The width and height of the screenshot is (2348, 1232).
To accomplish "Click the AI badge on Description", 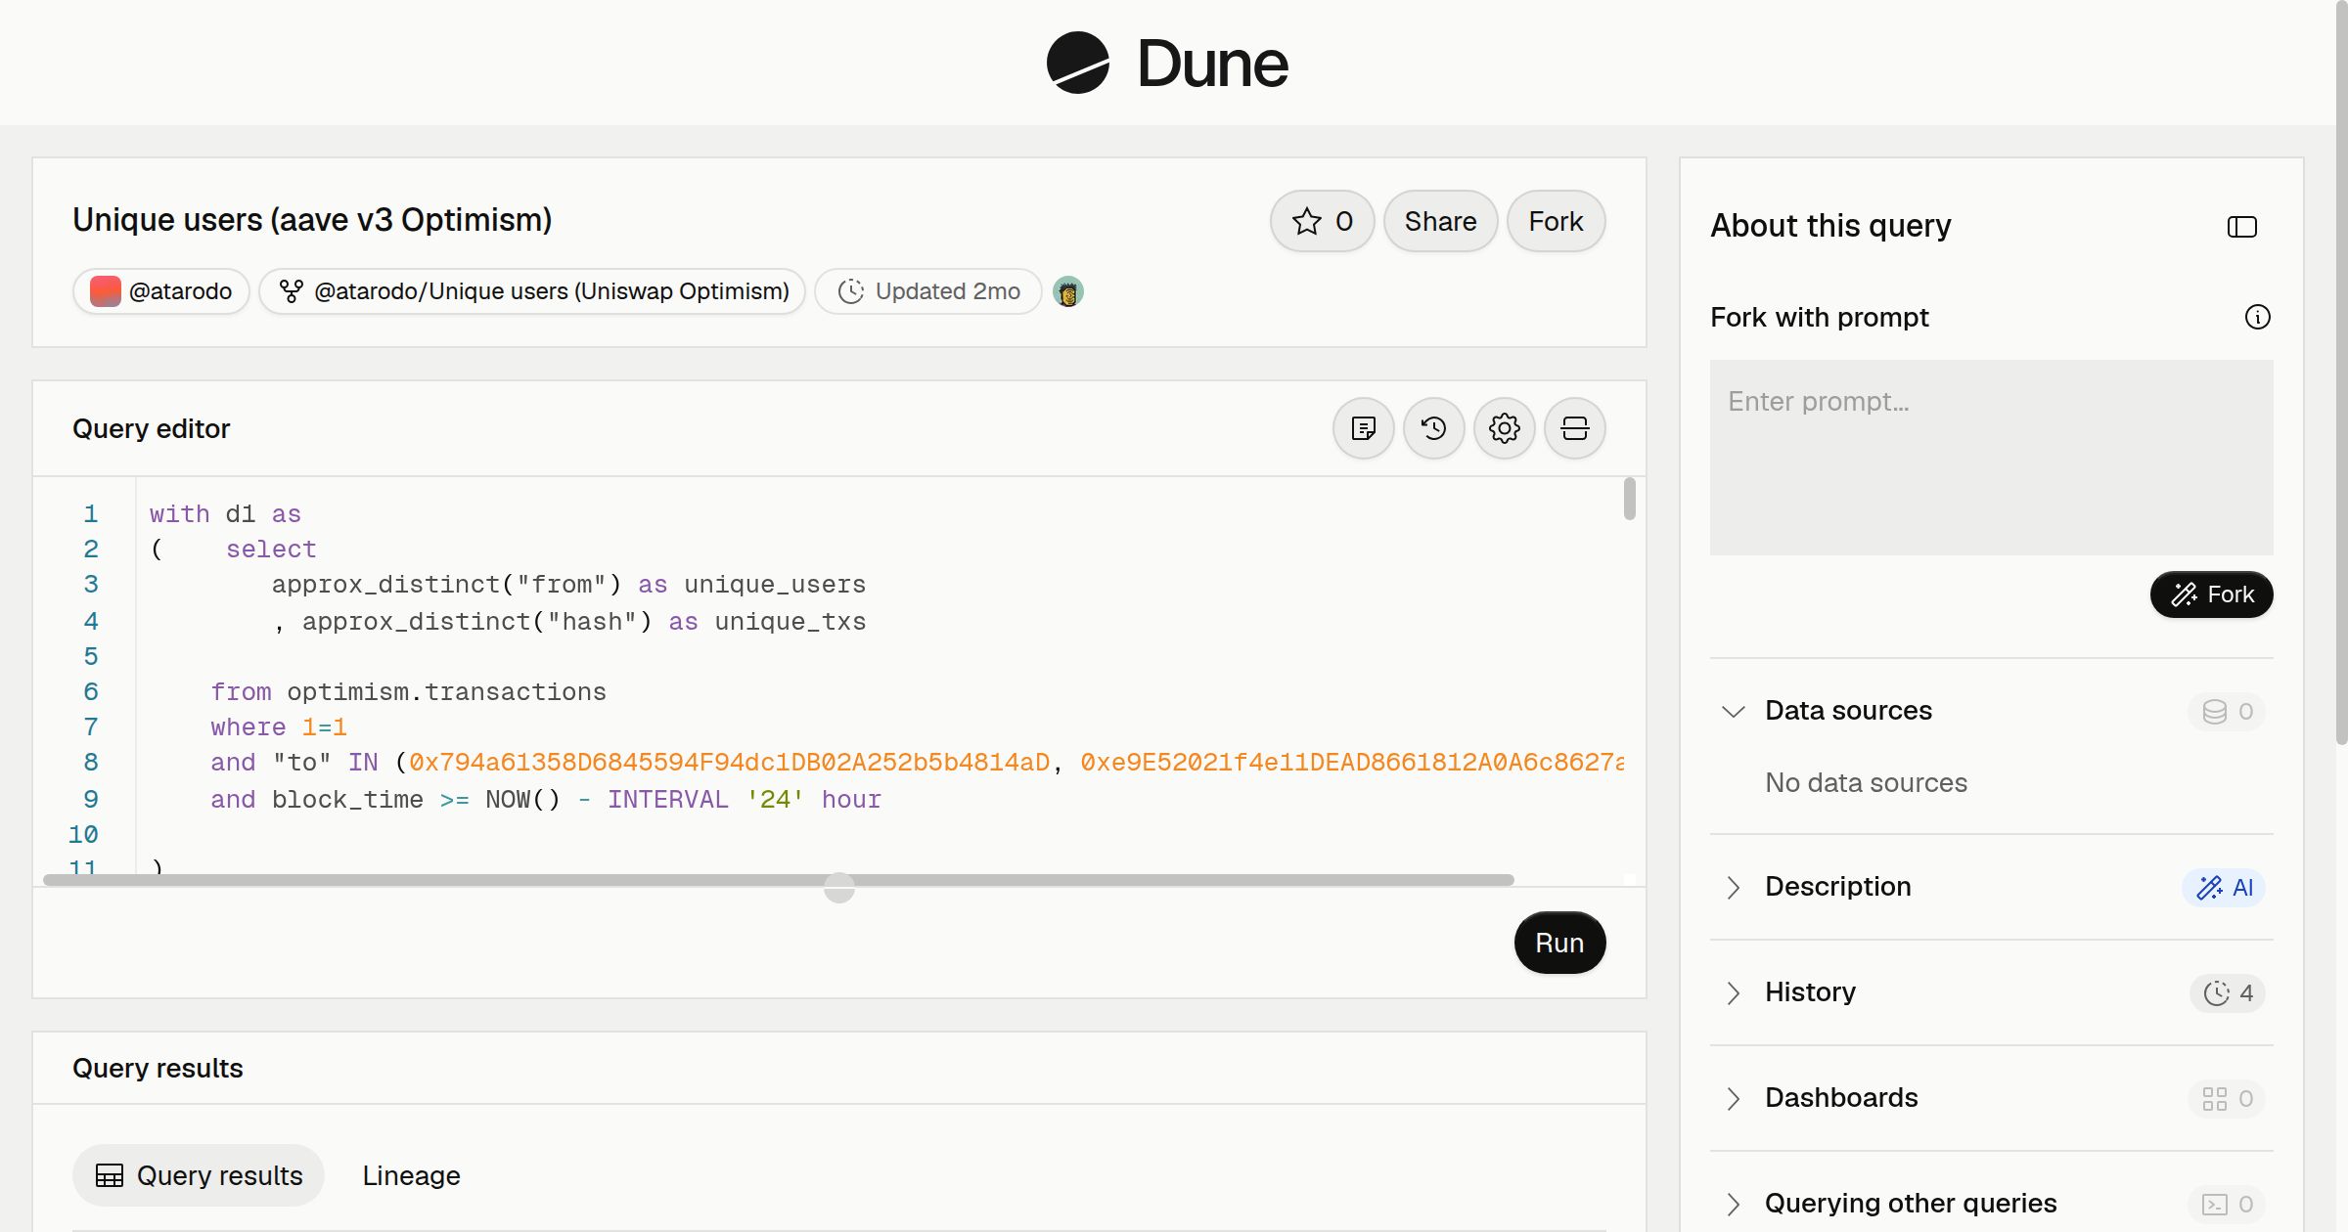I will (2224, 888).
